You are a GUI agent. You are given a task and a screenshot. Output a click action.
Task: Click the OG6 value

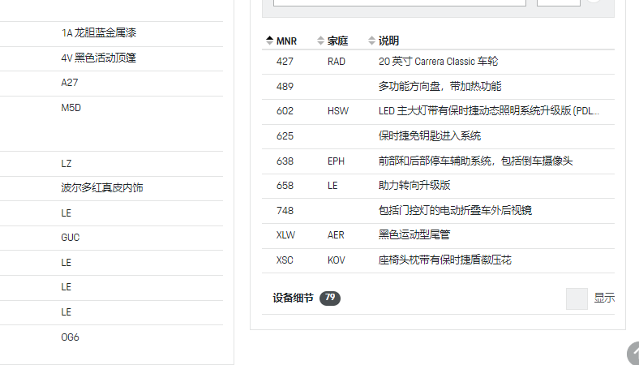pos(70,337)
